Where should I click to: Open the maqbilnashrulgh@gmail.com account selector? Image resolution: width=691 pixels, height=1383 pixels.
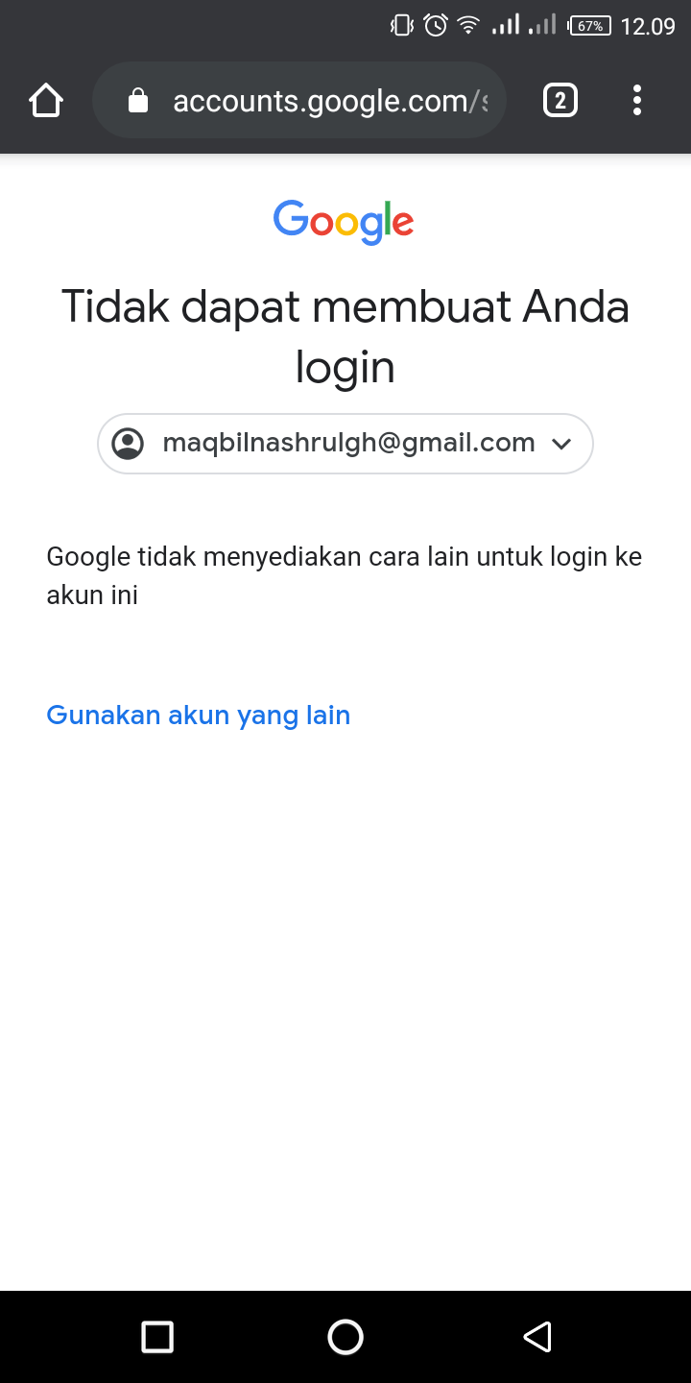click(x=345, y=444)
